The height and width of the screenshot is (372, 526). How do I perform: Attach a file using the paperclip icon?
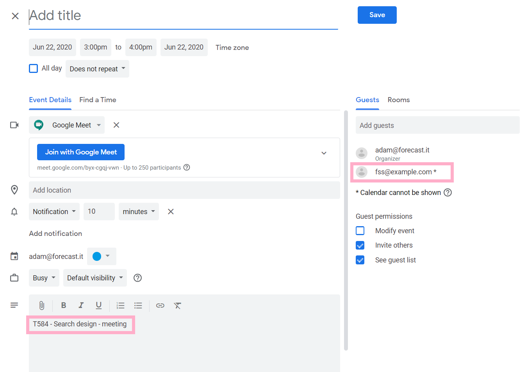click(42, 305)
